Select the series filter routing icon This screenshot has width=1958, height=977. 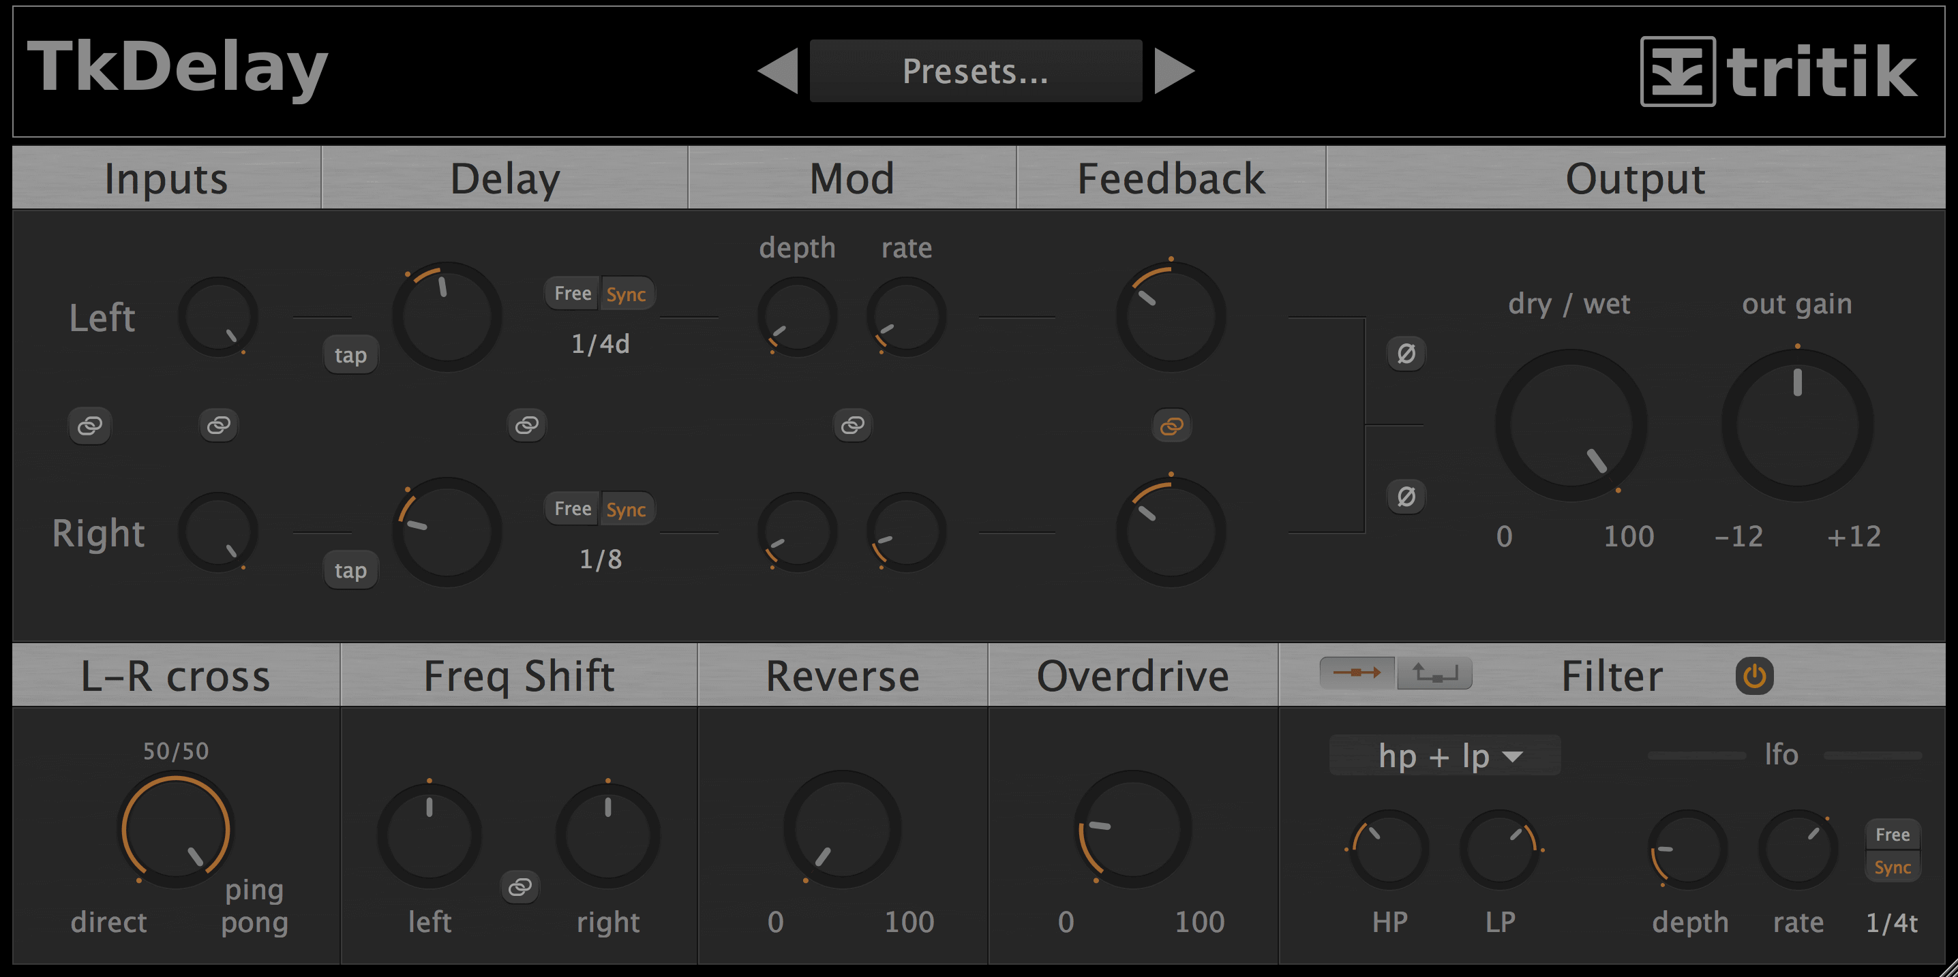pyautogui.click(x=1357, y=673)
